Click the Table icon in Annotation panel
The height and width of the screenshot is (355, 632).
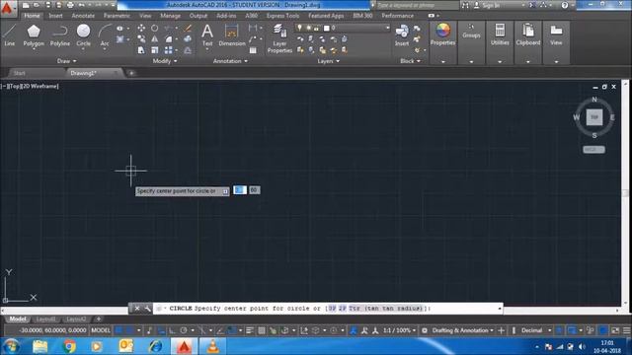253,50
